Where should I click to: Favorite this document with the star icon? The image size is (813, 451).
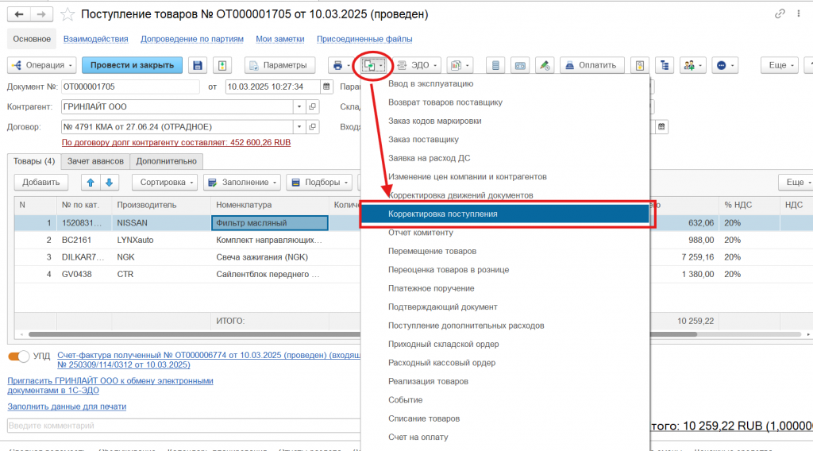[x=68, y=15]
